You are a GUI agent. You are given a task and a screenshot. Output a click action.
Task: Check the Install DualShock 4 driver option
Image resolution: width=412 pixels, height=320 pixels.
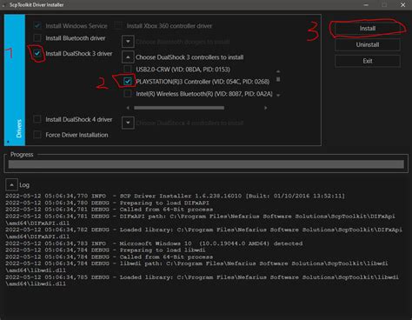37,119
